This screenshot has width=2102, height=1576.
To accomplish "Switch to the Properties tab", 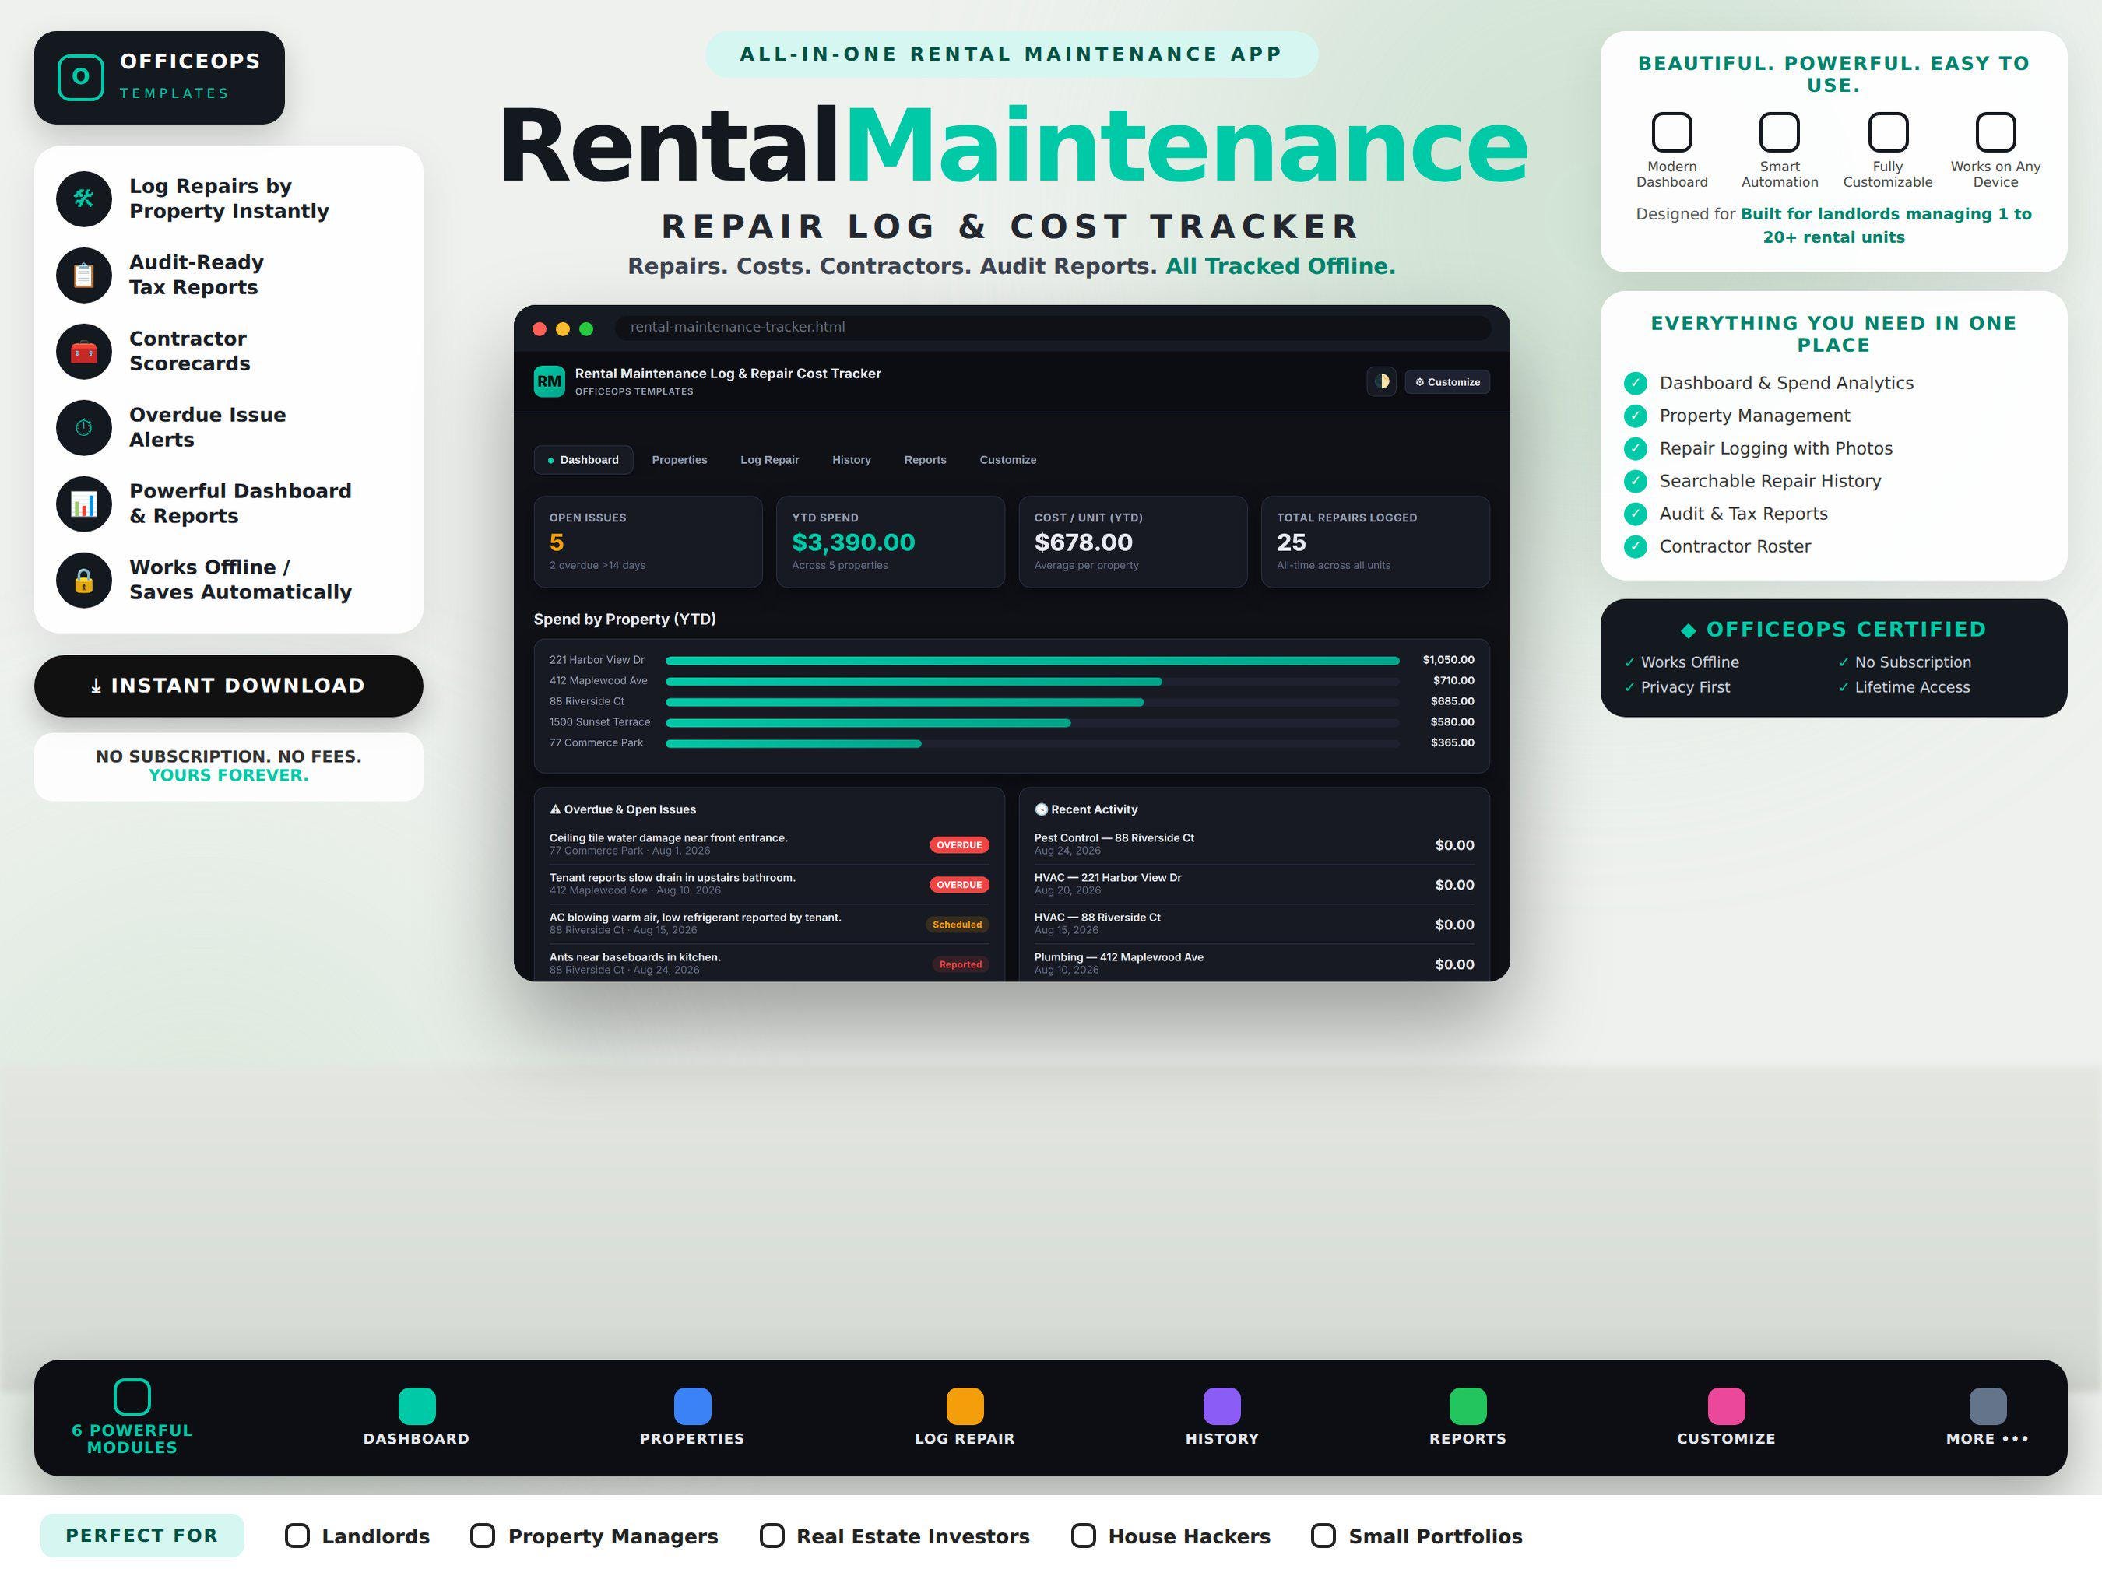I will [x=680, y=460].
